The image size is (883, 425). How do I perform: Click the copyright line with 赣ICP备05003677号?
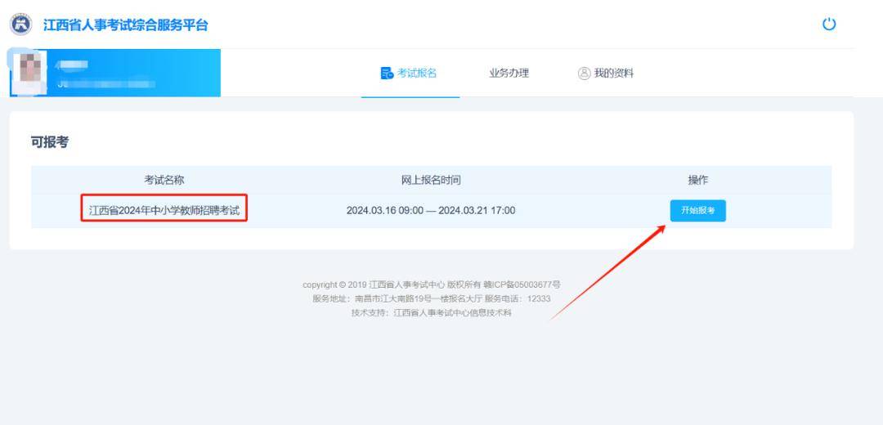point(432,285)
